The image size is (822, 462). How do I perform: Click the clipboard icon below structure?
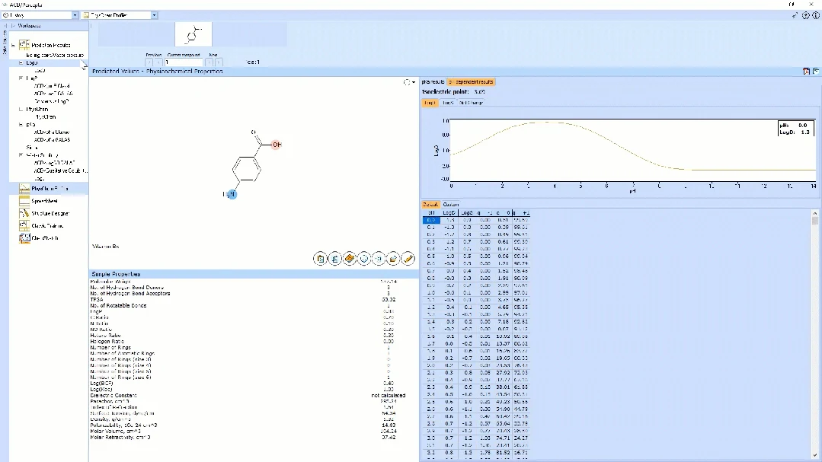click(x=320, y=258)
